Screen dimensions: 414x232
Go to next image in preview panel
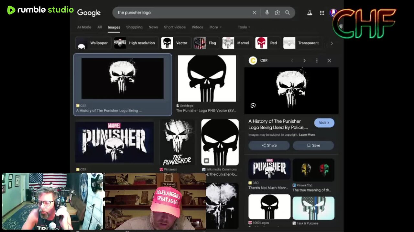(304, 61)
